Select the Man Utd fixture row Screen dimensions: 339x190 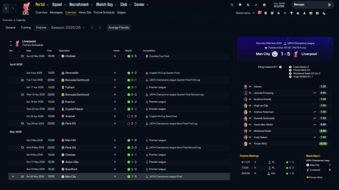pyautogui.click(x=119, y=140)
